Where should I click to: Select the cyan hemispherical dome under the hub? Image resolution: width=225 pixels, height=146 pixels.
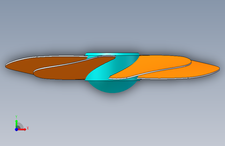coord(112,87)
